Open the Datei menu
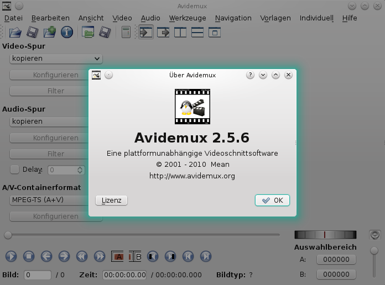 pos(13,18)
